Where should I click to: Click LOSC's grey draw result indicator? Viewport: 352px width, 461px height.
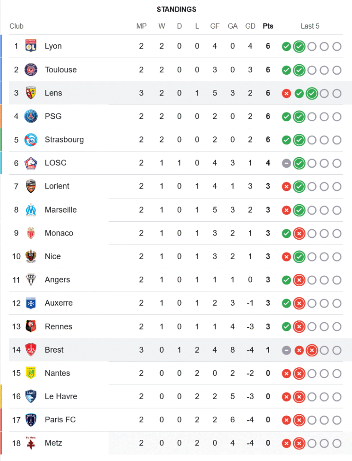(x=286, y=163)
